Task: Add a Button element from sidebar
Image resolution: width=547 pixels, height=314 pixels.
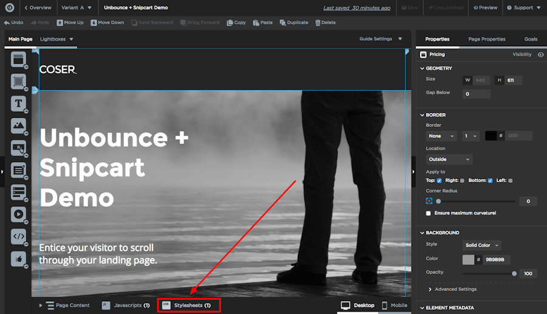Action: [x=18, y=148]
